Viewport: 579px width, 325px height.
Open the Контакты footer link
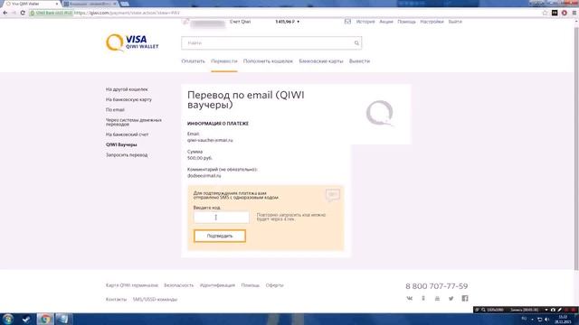click(x=116, y=299)
